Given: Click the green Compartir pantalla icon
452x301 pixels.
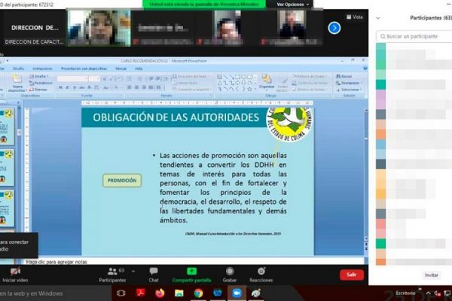Looking at the screenshot, I should (191, 271).
